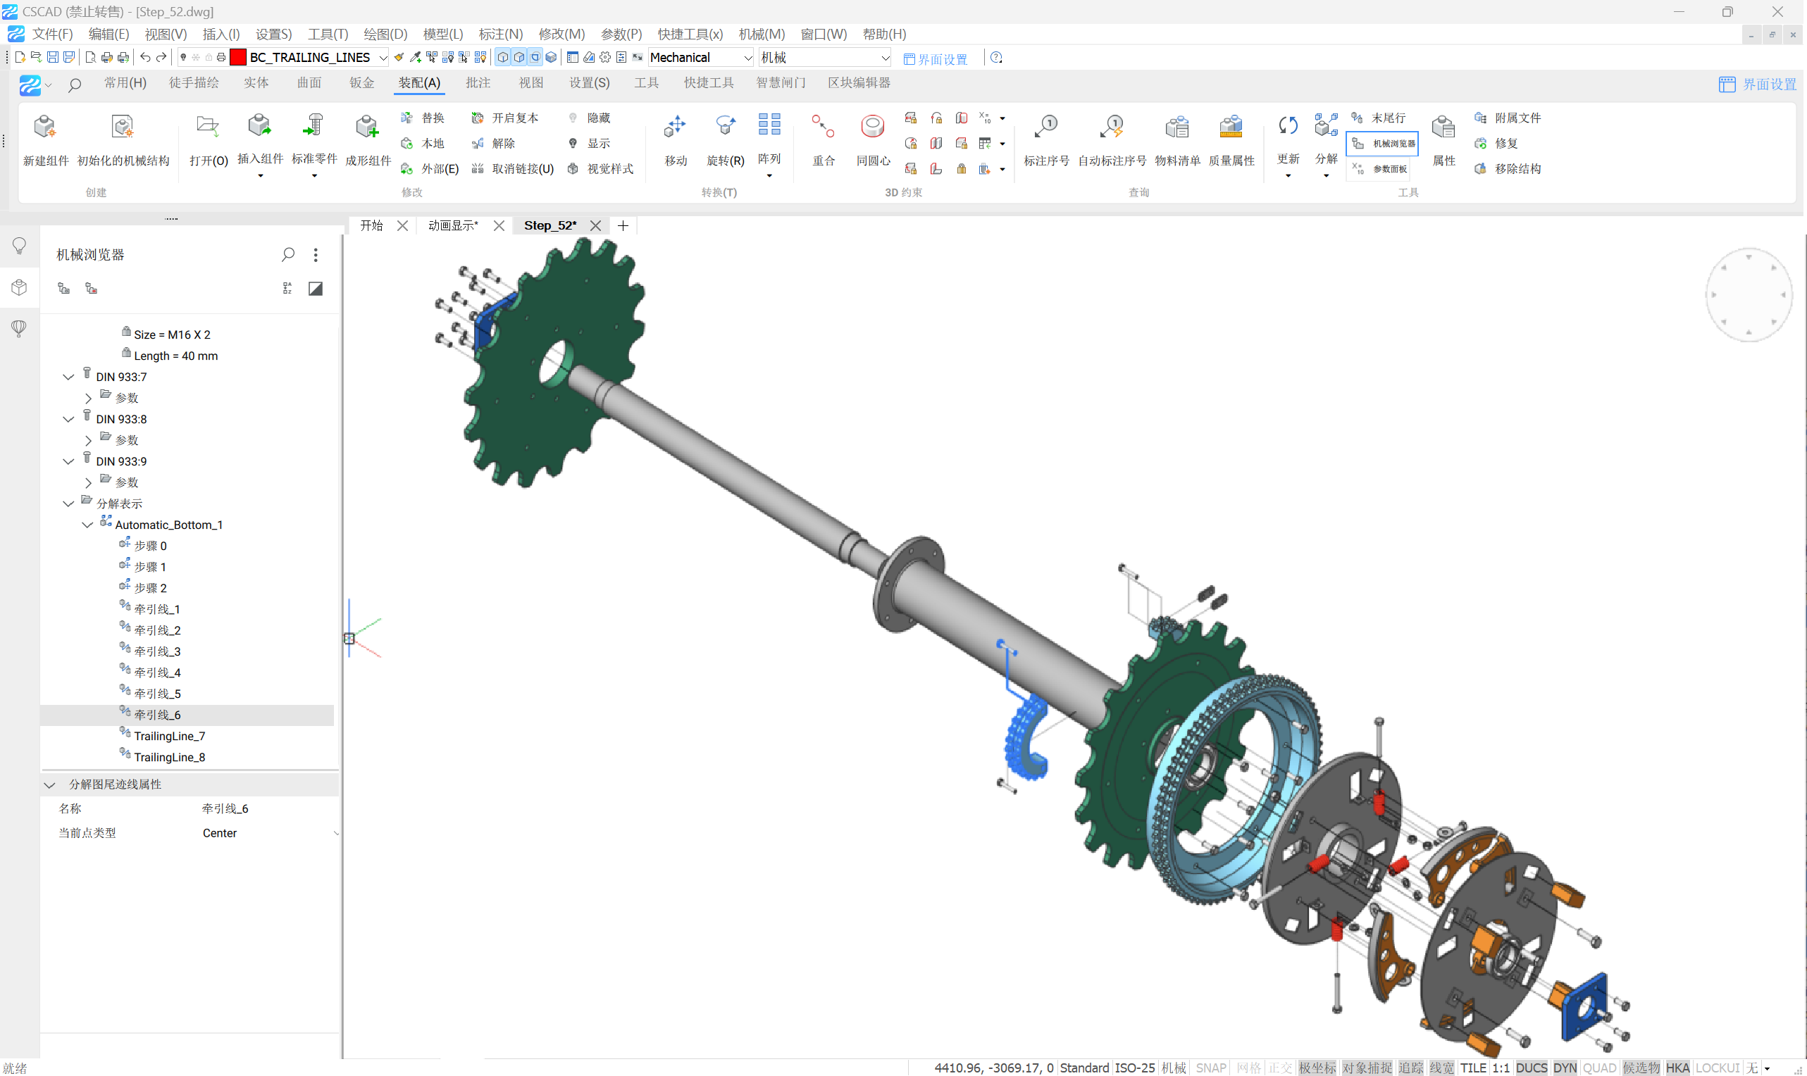Add new document tab with plus
Screen dimensions: 1807x1076
pyautogui.click(x=622, y=225)
